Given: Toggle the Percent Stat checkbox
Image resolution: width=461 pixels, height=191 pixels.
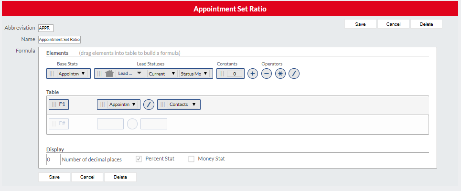Looking at the screenshot, I should (139, 159).
